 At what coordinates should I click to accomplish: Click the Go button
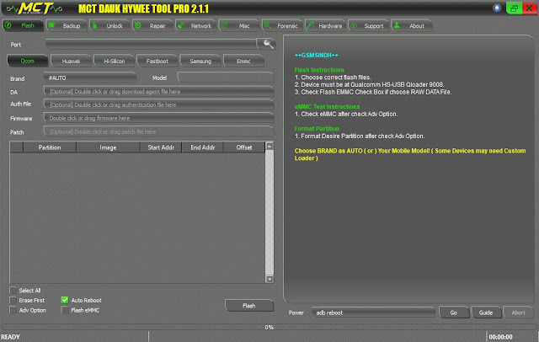pyautogui.click(x=454, y=313)
